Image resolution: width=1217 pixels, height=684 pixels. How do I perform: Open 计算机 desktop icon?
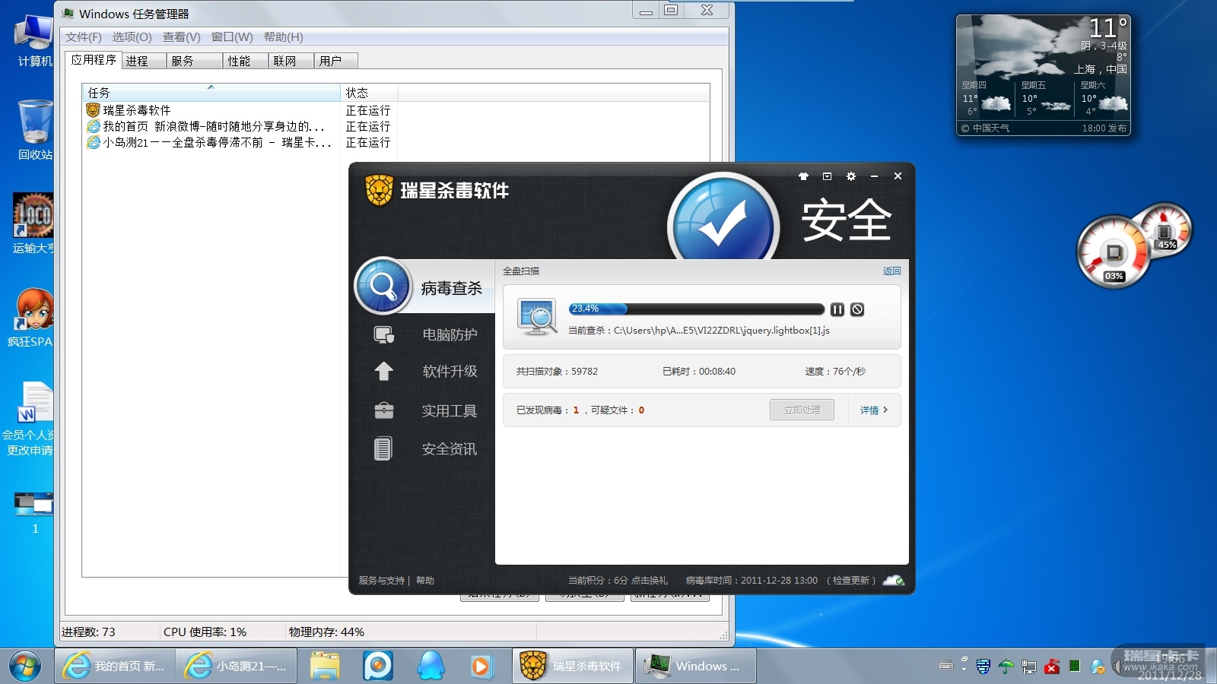[34, 40]
